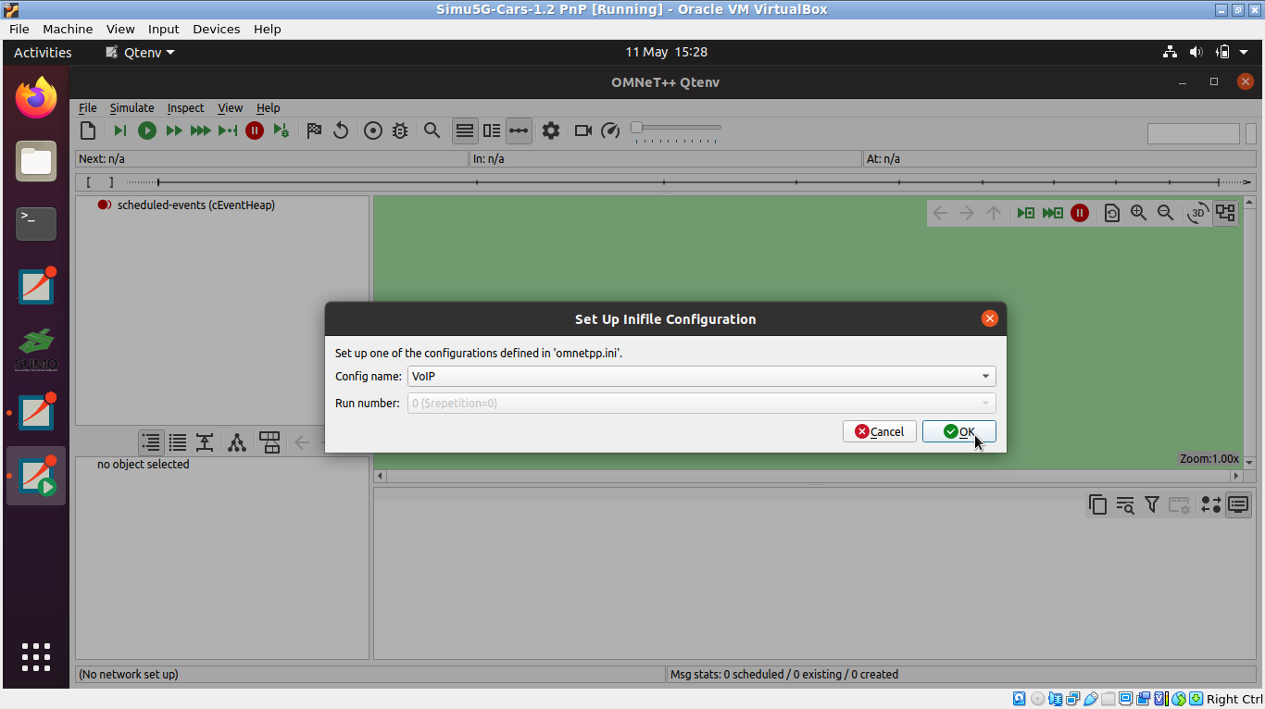Open the find objects magnifier
Viewport: 1265px width, 709px height.
(x=432, y=131)
